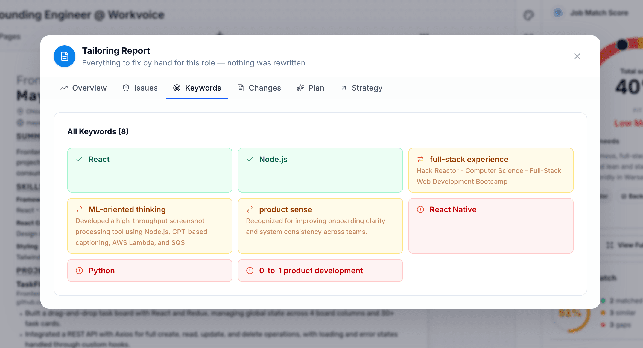643x348 pixels.
Task: Click the swap icon beside full-stack experience
Action: (x=420, y=159)
